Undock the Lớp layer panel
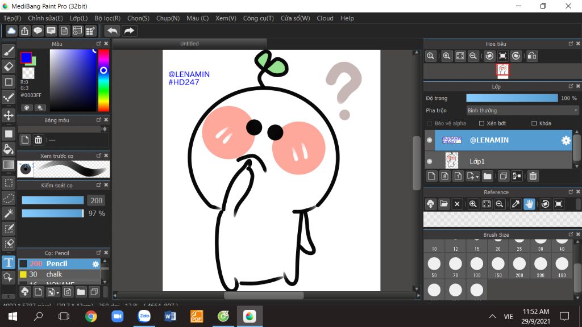 pyautogui.click(x=571, y=86)
